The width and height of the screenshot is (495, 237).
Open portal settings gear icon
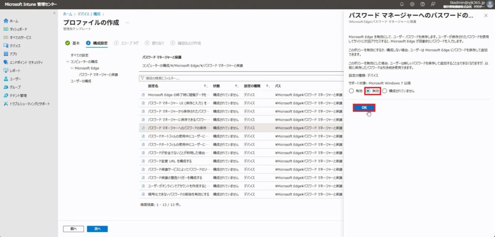[x=412, y=4]
